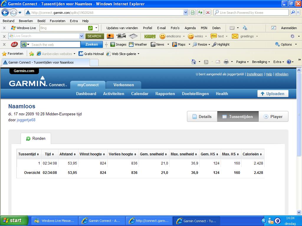This screenshot has height=226, width=302.
Task: Open the joggertje68 profile link
Action: (x=26, y=120)
